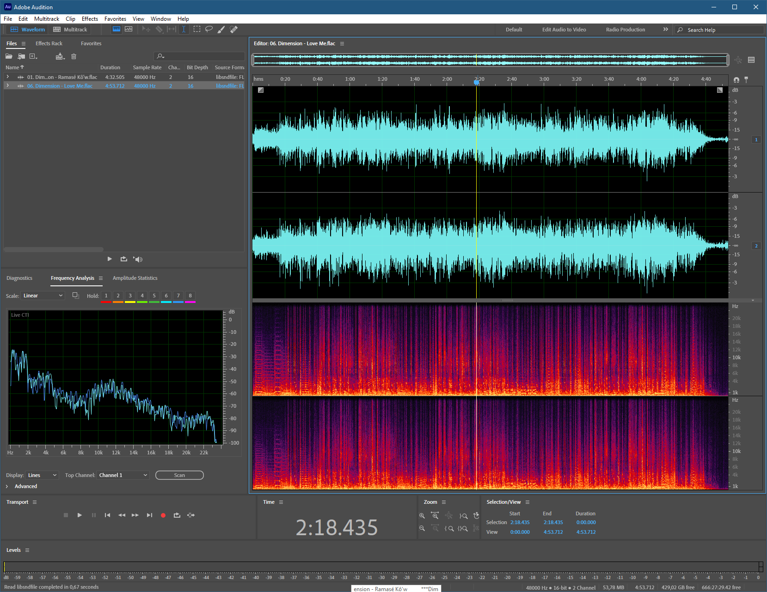767x592 pixels.
Task: Zoom in amplitude icon in Zoom panel
Action: pyautogui.click(x=422, y=516)
